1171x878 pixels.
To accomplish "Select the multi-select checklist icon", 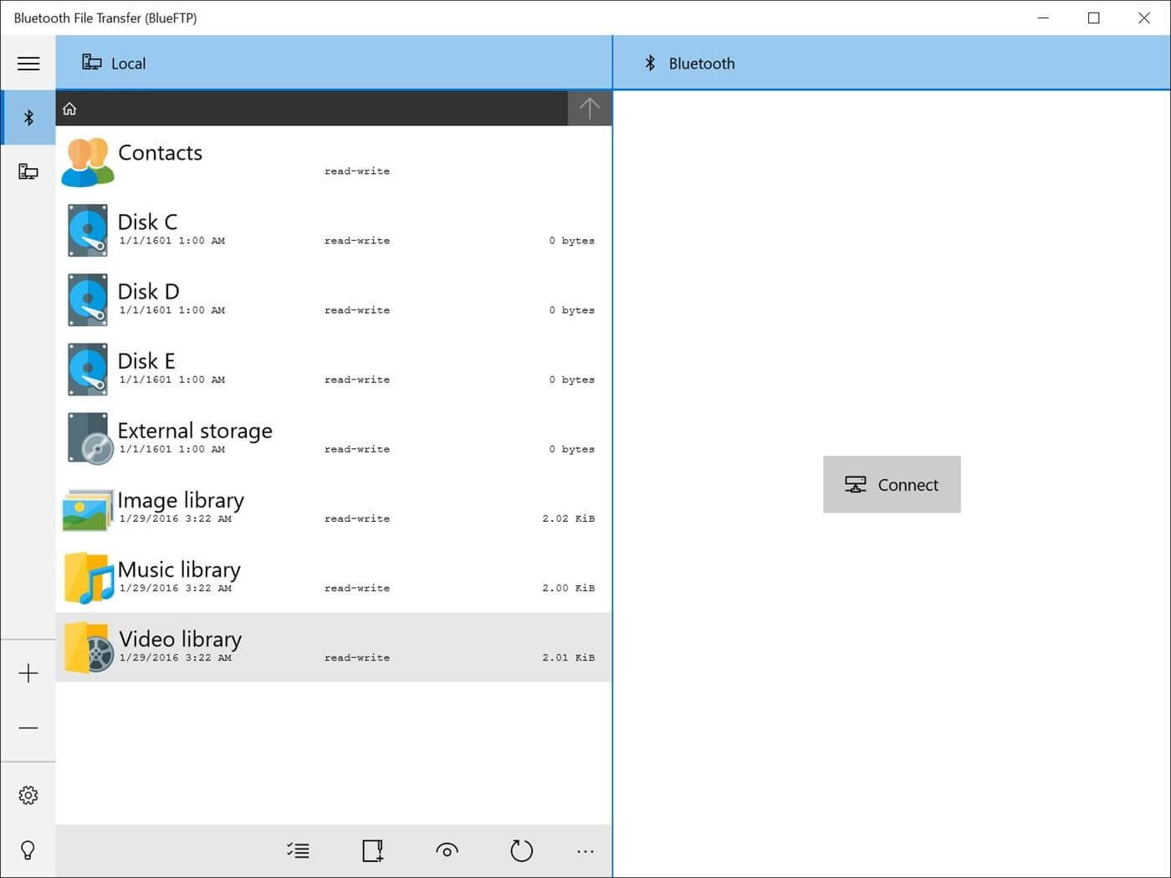I will [298, 850].
